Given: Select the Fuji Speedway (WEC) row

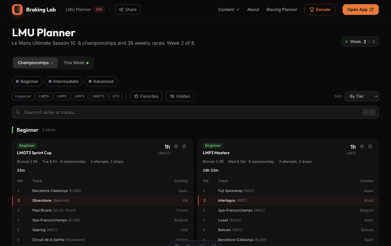Looking at the screenshot, I should tap(288, 191).
